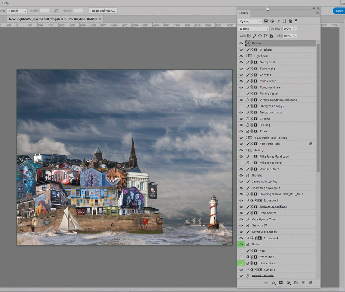Open the Opacity dropdown arrow
Screen dimensions: 345x292
(x=295, y=29)
